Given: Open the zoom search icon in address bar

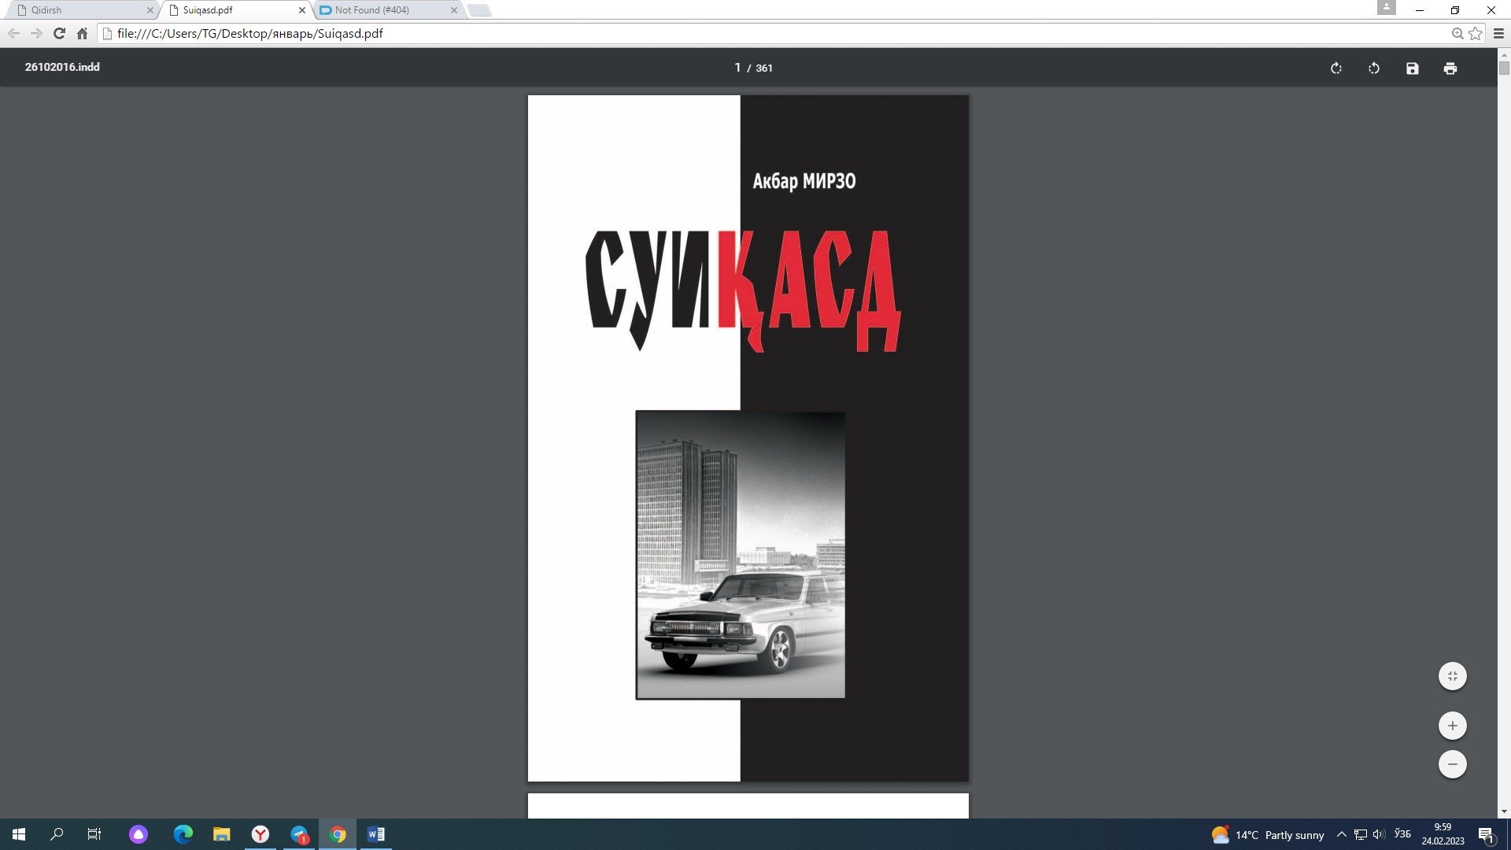Looking at the screenshot, I should point(1457,34).
